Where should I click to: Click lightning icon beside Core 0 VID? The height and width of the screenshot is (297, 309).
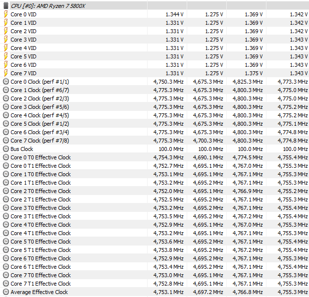point(6,14)
